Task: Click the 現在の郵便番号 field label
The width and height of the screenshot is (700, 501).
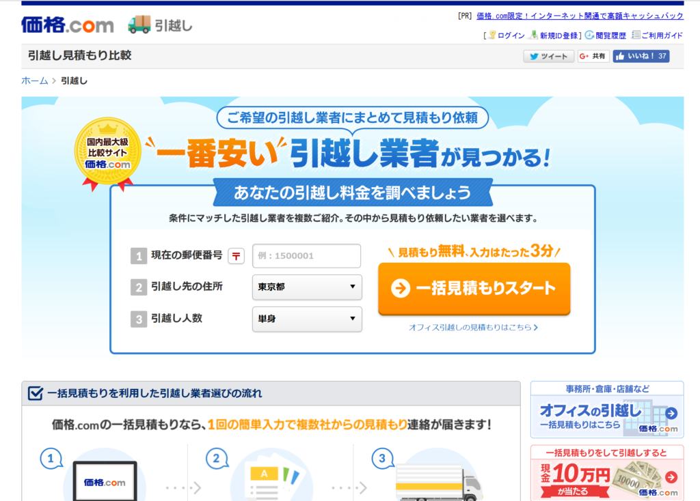Action: click(187, 255)
